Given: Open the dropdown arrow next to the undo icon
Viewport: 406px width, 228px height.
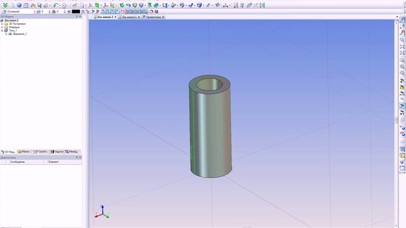Looking at the screenshot, I should [60, 6].
